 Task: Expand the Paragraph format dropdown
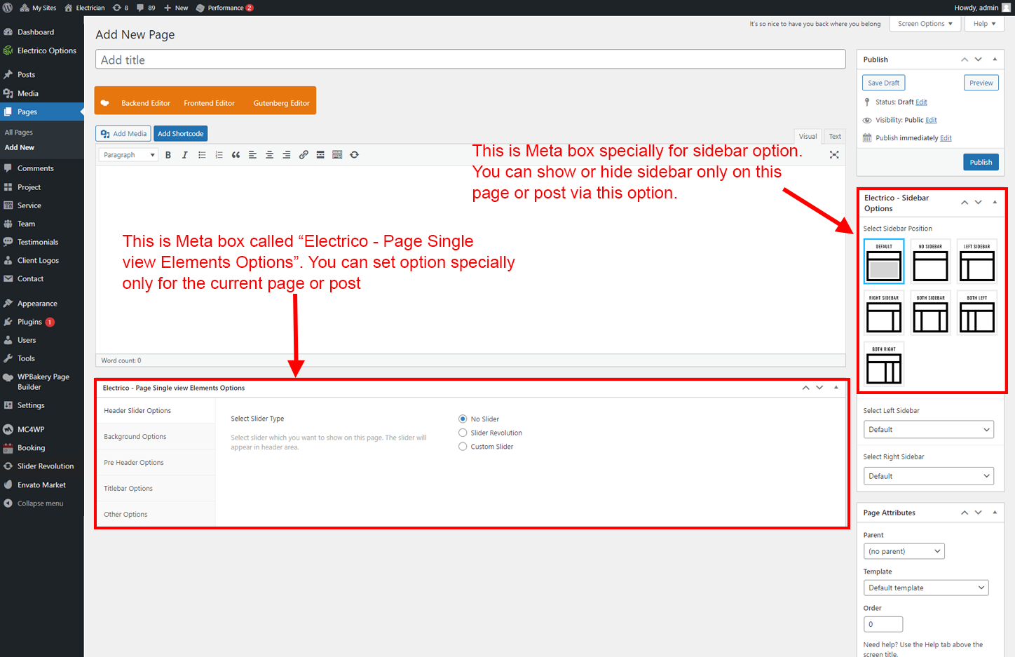point(128,155)
